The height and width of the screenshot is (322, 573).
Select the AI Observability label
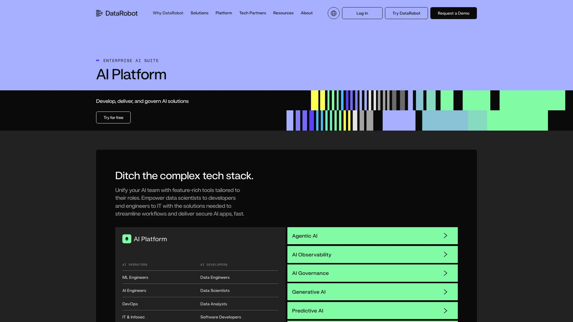(312, 255)
